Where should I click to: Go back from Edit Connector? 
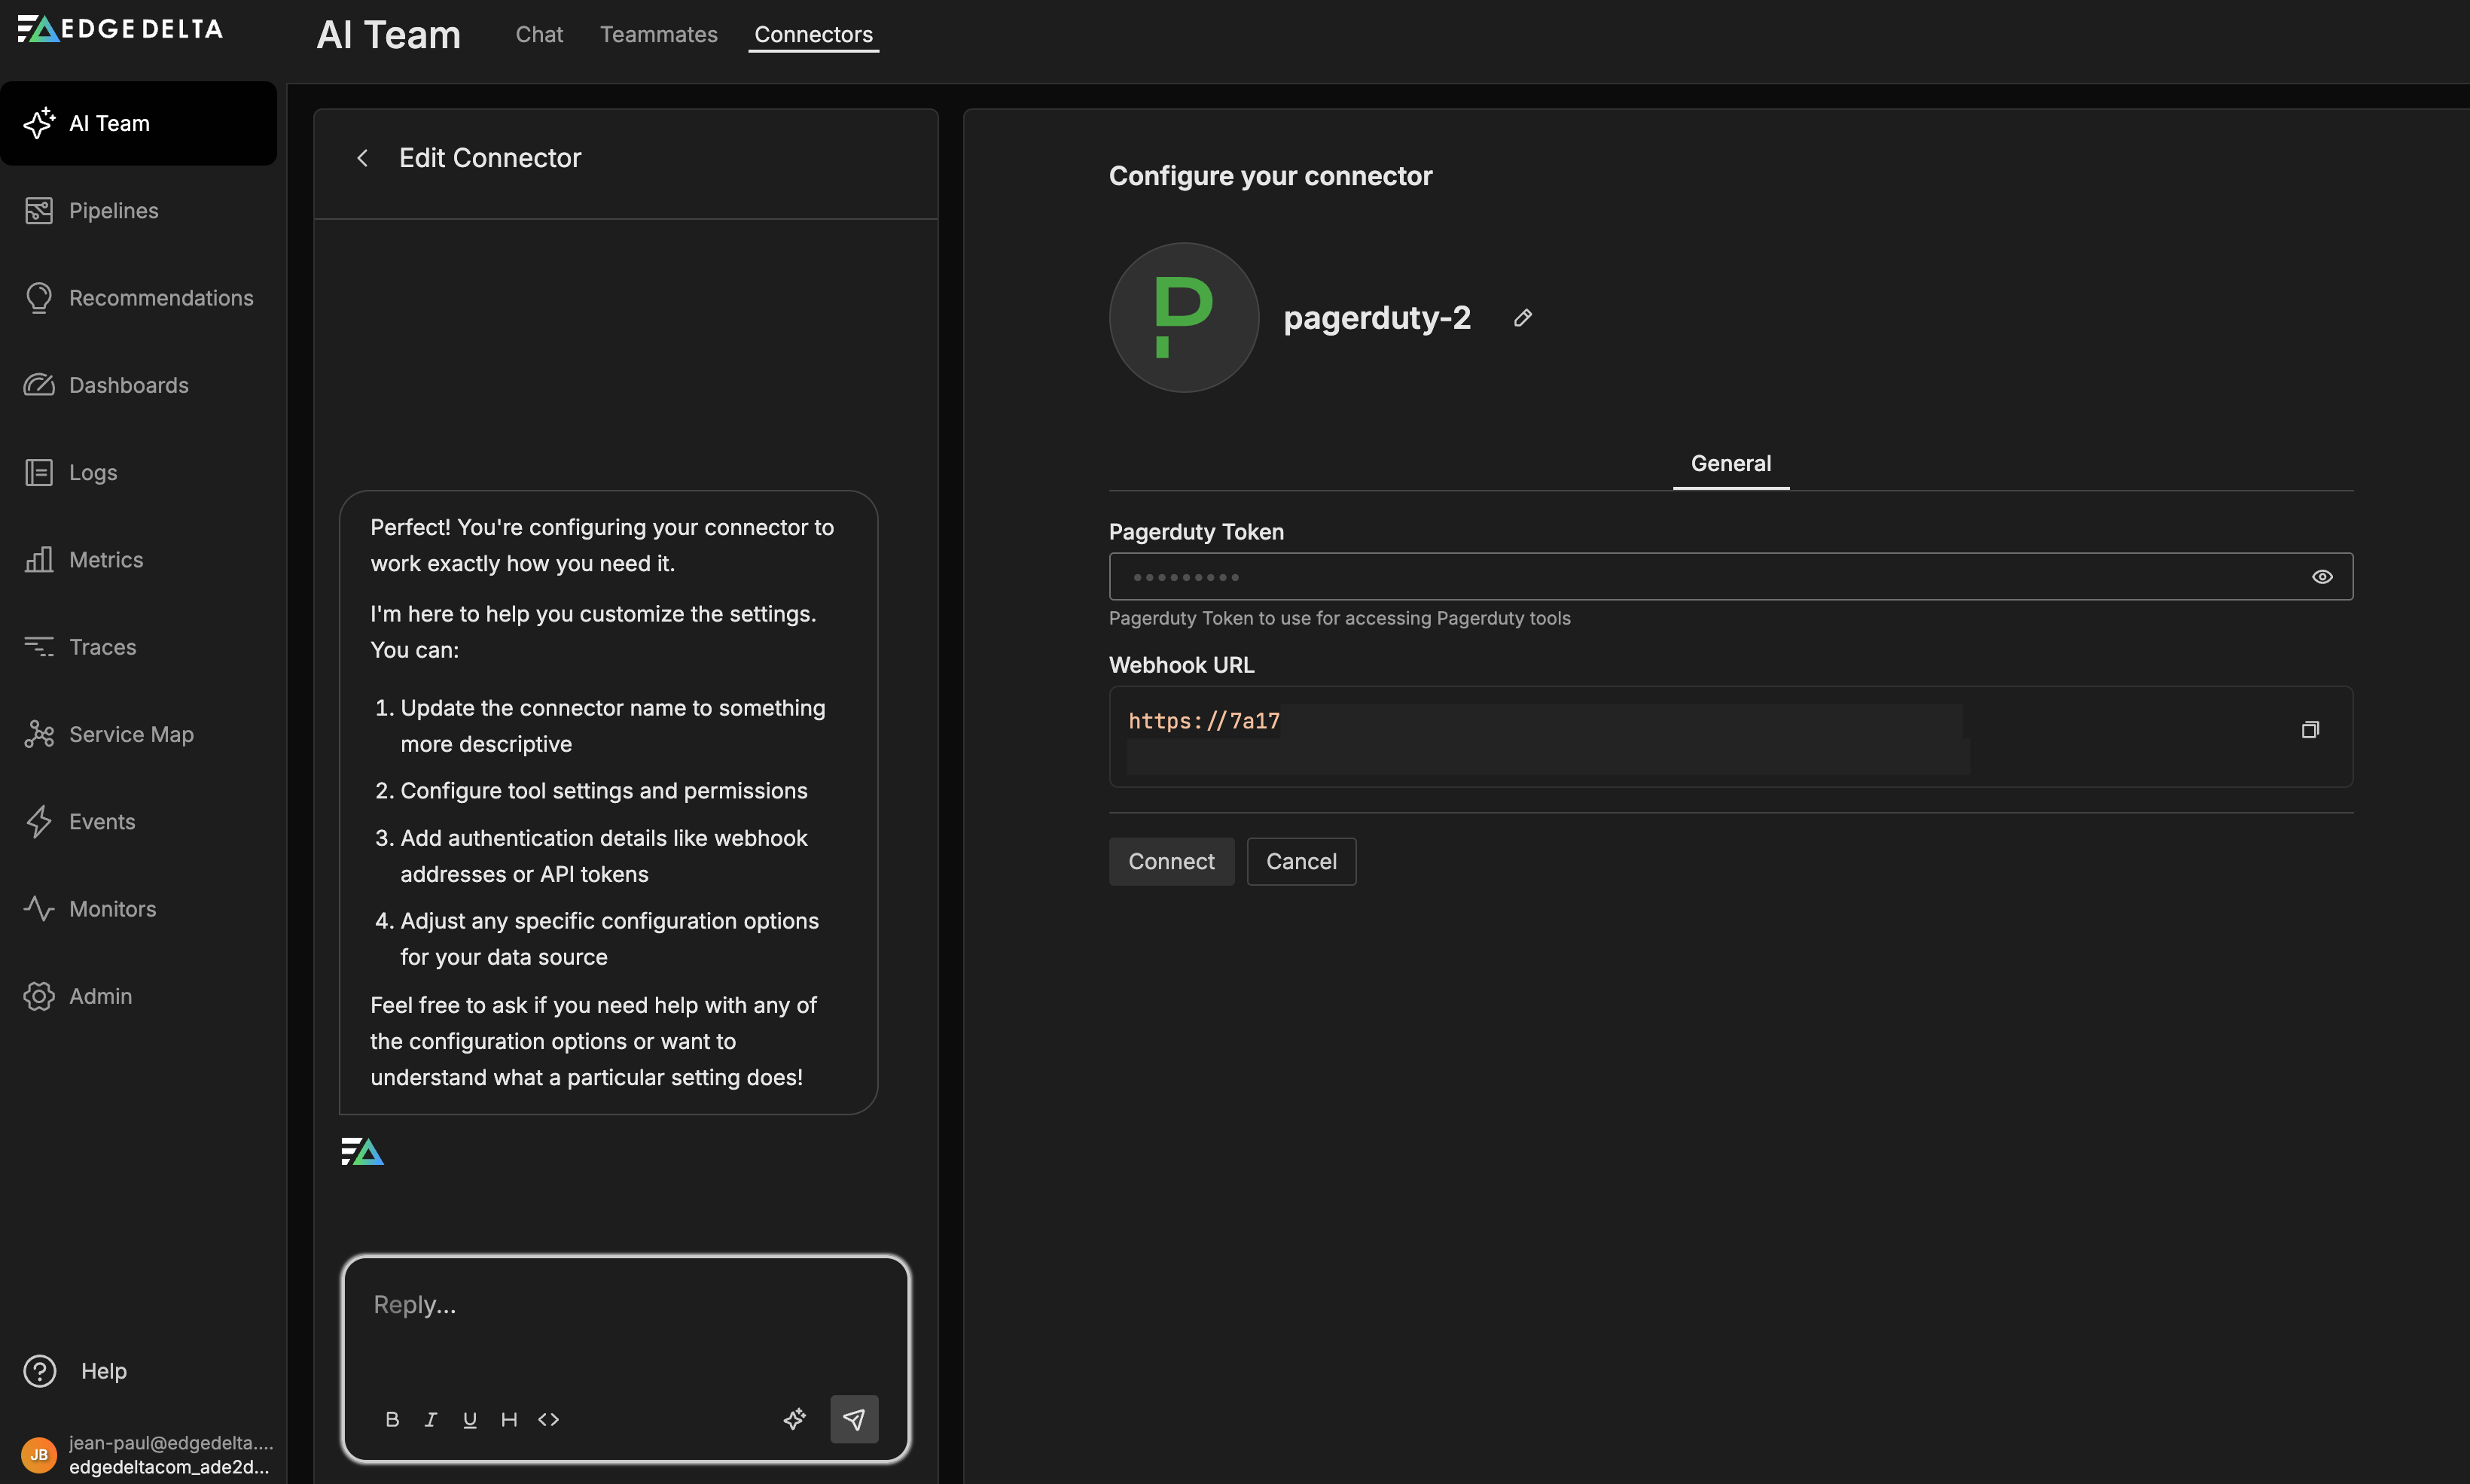click(363, 158)
